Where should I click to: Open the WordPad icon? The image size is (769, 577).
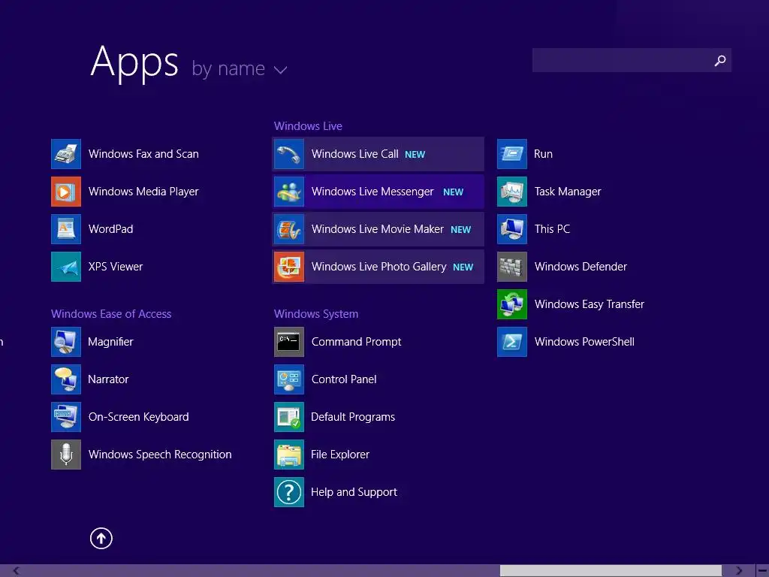tap(66, 229)
